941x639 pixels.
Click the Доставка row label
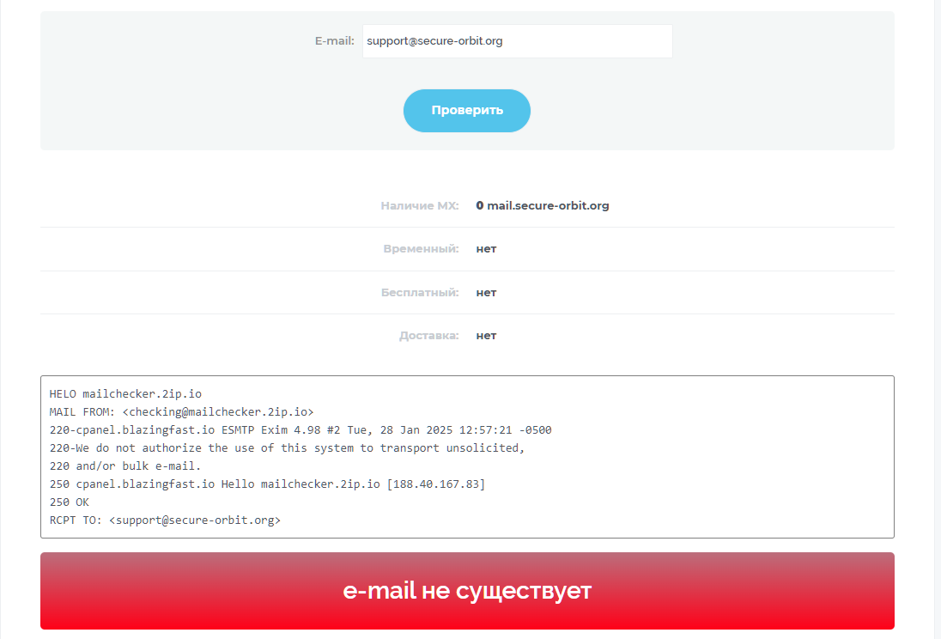[x=428, y=336]
